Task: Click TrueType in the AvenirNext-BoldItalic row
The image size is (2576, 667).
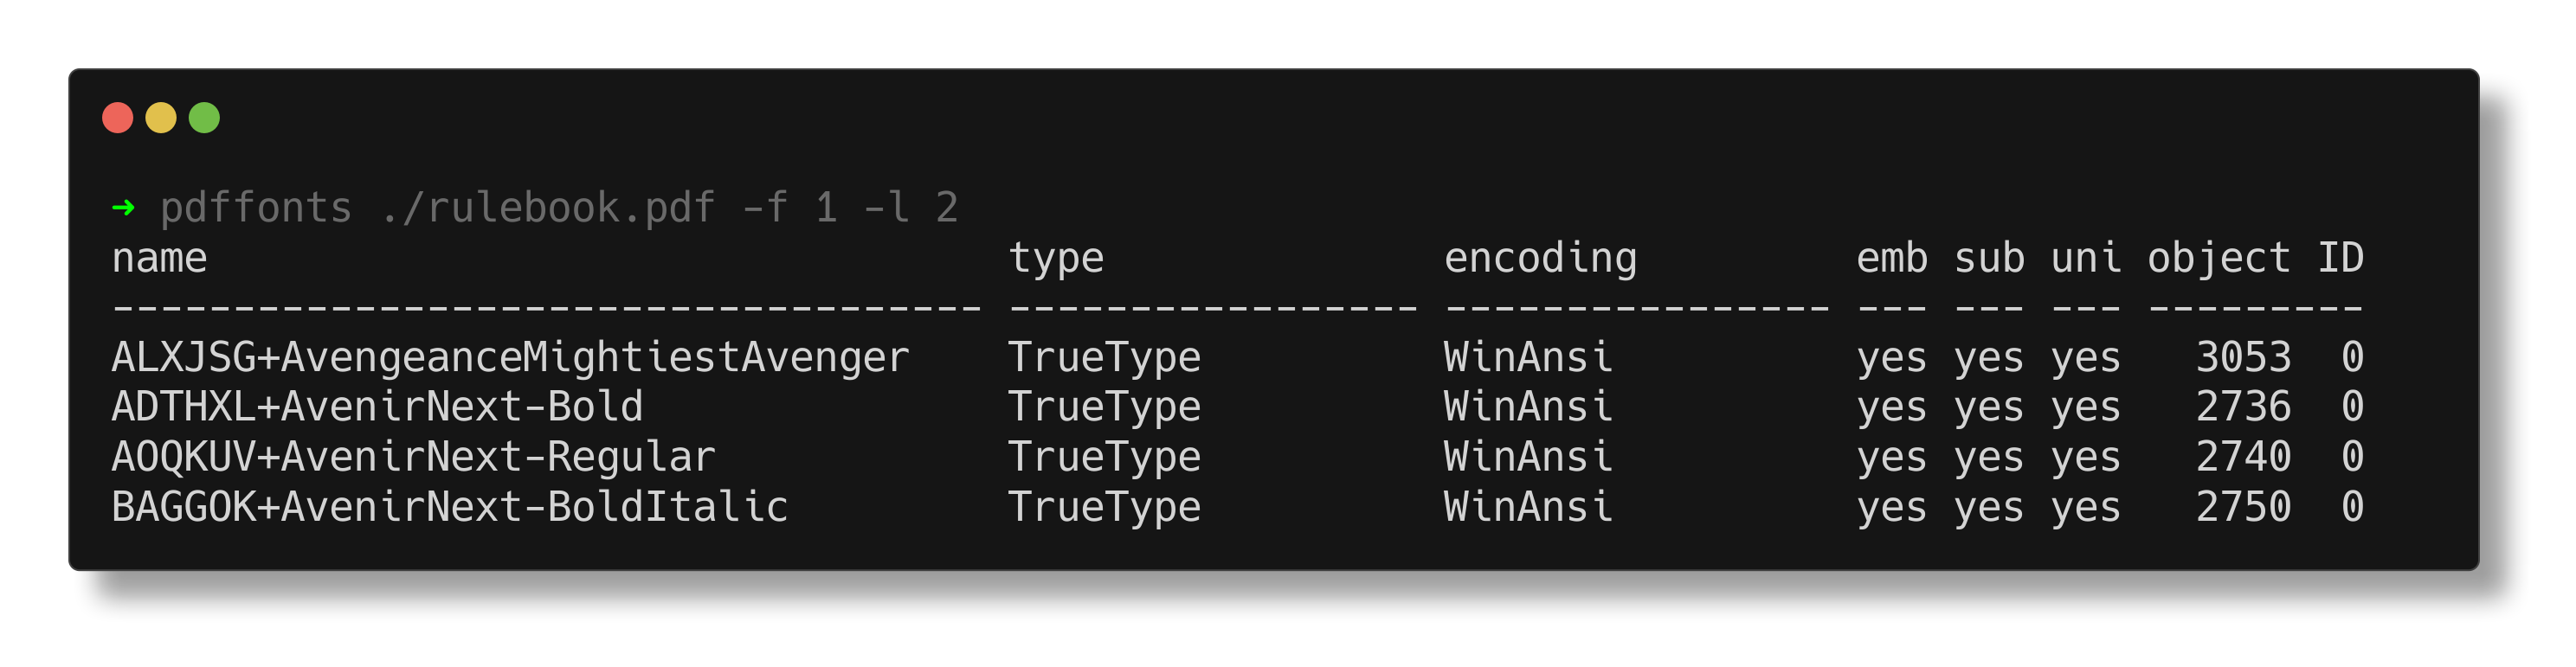Action: click(1104, 507)
